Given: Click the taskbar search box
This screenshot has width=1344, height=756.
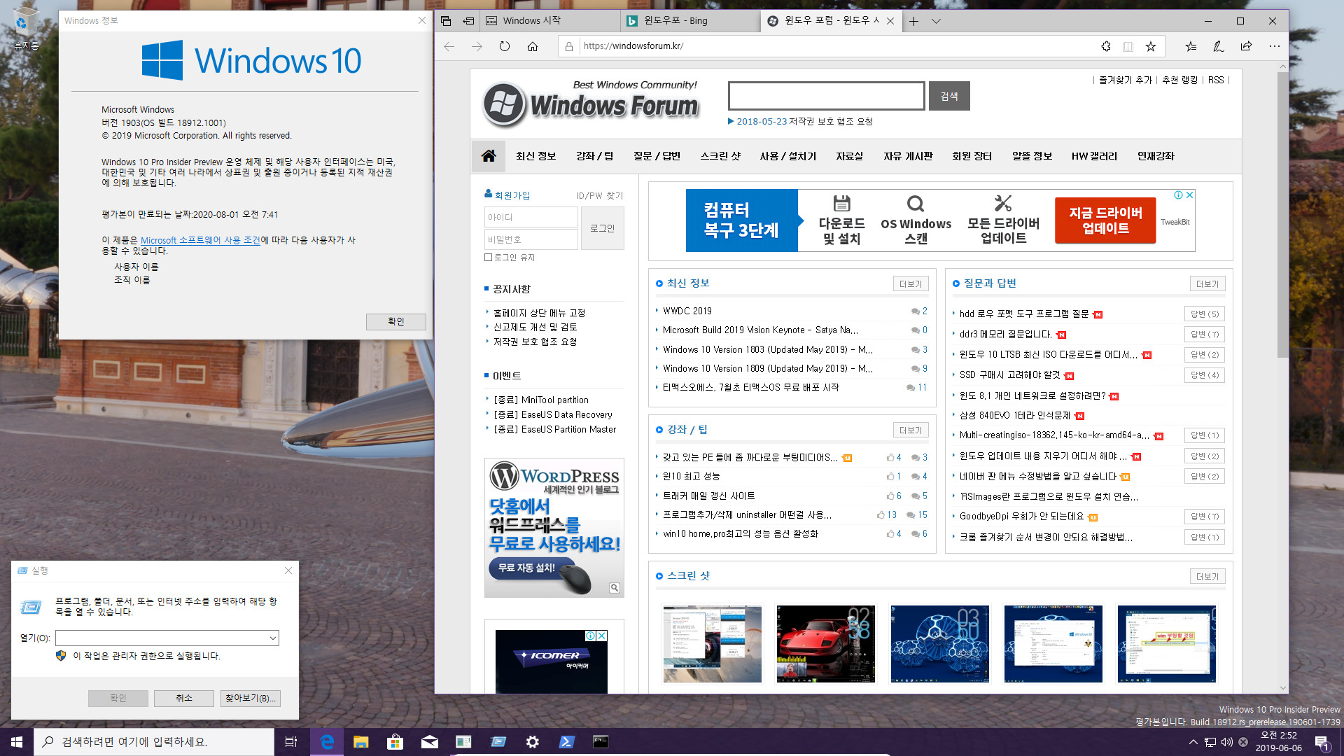Looking at the screenshot, I should click(154, 742).
